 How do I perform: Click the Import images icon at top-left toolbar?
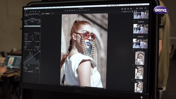25,12
